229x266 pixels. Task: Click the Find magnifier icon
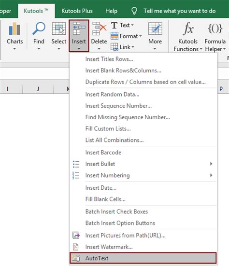pyautogui.click(x=39, y=28)
